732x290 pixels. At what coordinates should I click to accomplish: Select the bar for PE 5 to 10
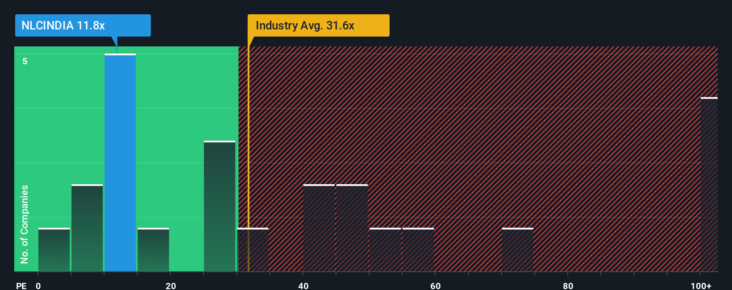pos(87,228)
